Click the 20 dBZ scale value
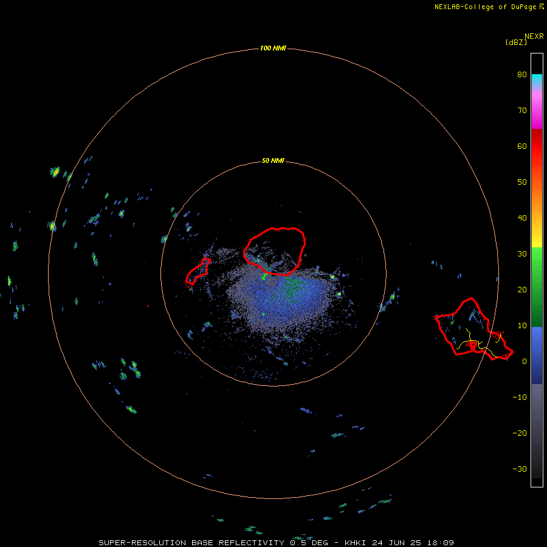The height and width of the screenshot is (547, 547). (x=522, y=289)
